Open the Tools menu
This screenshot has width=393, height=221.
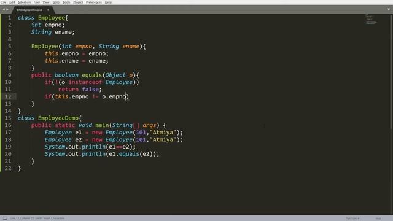pos(66,2)
